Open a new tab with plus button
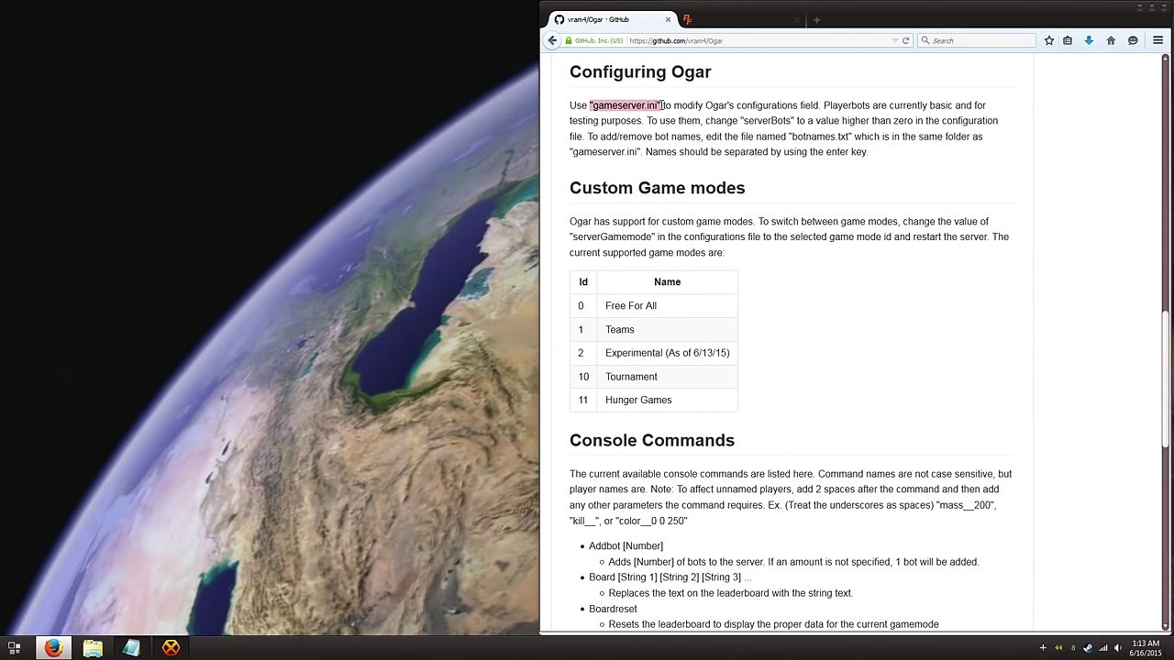This screenshot has width=1174, height=660. click(816, 19)
